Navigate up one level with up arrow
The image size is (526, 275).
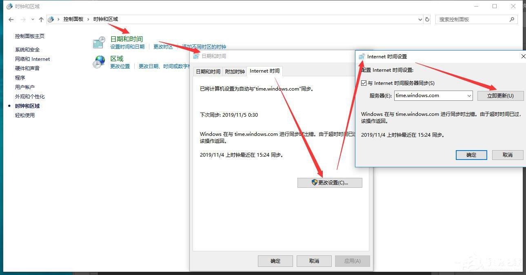coord(41,19)
